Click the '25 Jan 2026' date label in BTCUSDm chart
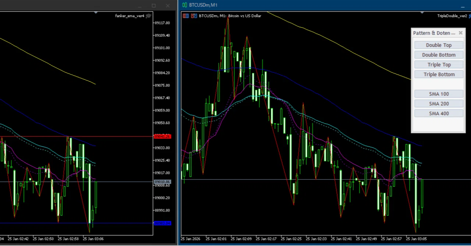The image size is (471, 246). (191, 239)
